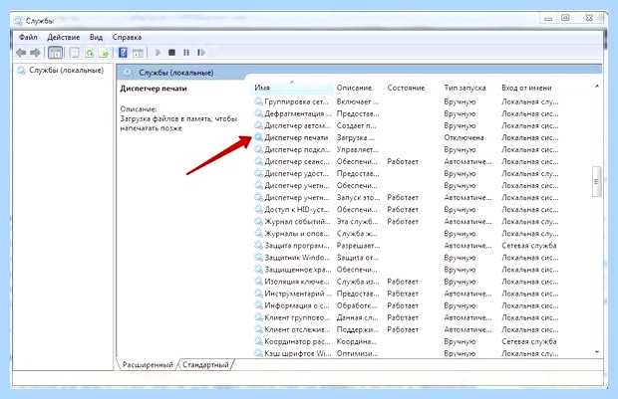Screen dimensions: 618x399
Task: Click the gear icon of Дефрагментация row
Action: [x=258, y=113]
